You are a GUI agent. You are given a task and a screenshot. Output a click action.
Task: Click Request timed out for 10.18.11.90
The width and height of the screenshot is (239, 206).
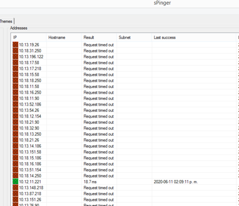[99, 98]
